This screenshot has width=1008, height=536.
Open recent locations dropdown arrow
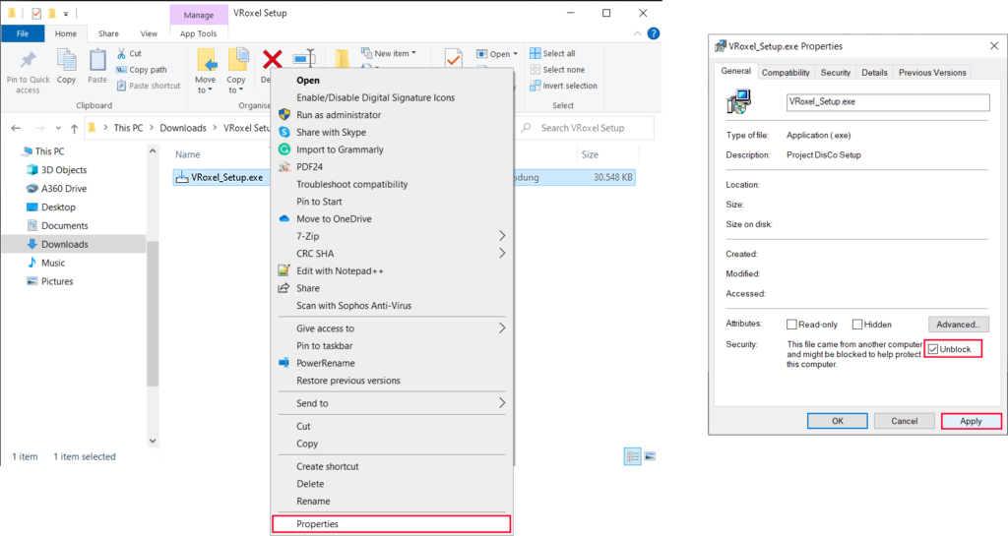pyautogui.click(x=58, y=129)
